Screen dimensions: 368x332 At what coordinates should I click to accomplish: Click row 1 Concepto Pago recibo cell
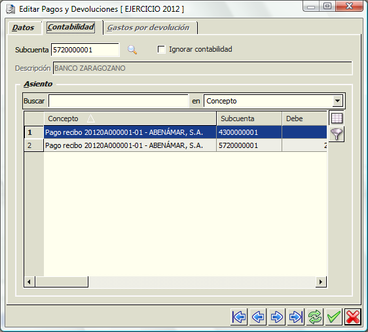(130, 132)
